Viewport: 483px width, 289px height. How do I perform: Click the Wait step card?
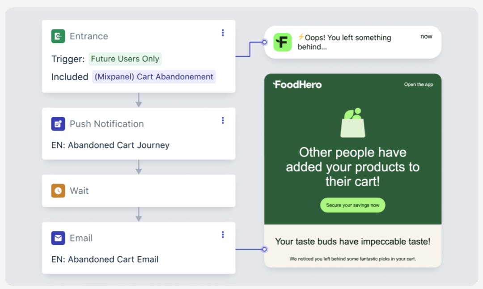(x=139, y=191)
